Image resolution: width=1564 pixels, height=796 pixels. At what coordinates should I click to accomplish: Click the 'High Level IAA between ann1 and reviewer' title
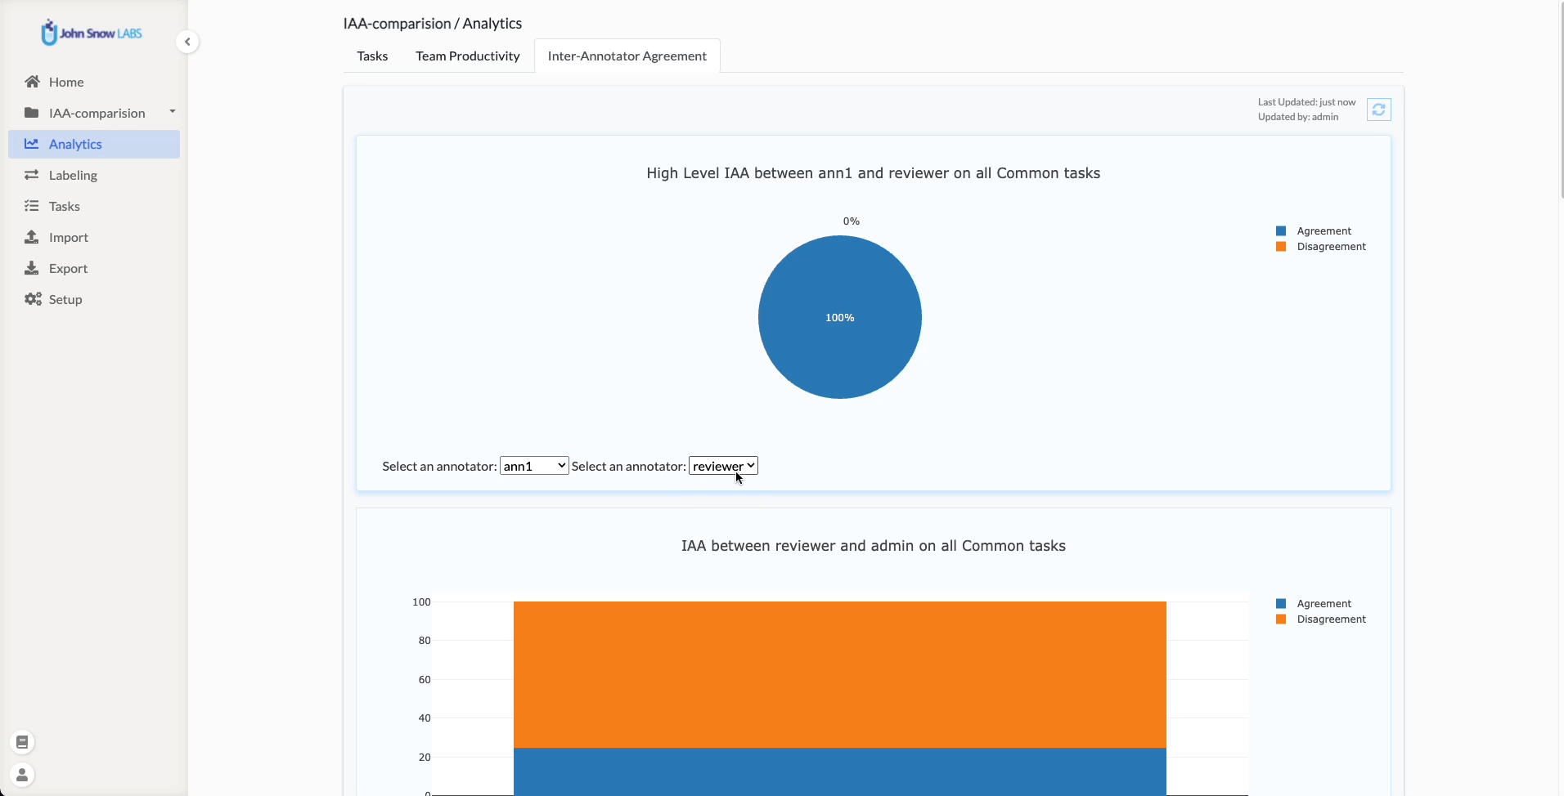873,173
